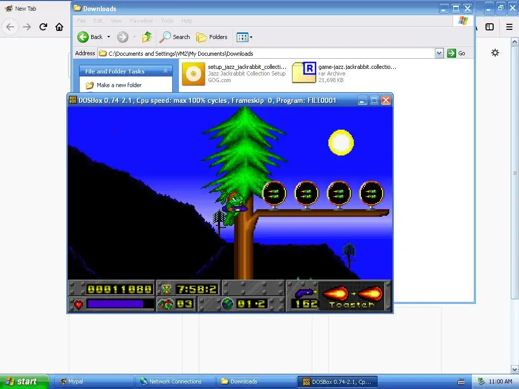
Task: Click the blue health bar in HUD
Action: [116, 304]
